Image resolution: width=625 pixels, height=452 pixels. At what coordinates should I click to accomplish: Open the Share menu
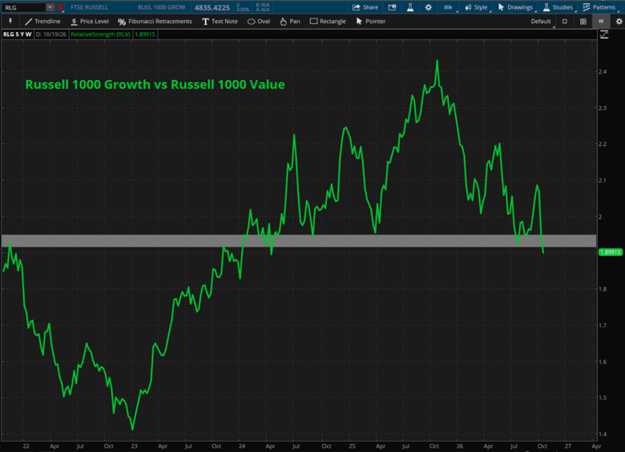click(x=365, y=7)
